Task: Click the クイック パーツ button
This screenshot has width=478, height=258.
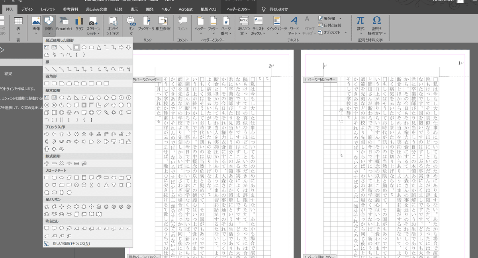Action: (x=277, y=25)
